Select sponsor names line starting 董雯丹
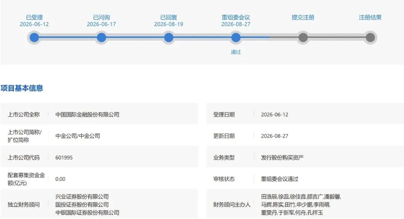Image resolution: width=404 pixels, height=219 pixels. point(292,213)
